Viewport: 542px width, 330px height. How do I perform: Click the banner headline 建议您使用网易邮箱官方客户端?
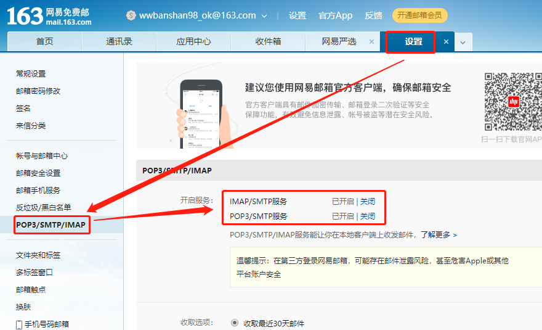point(348,88)
